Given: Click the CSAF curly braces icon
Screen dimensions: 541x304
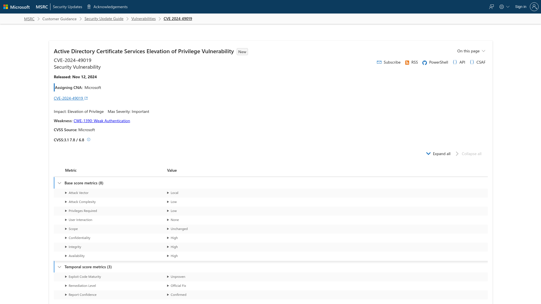Looking at the screenshot, I should point(472,62).
